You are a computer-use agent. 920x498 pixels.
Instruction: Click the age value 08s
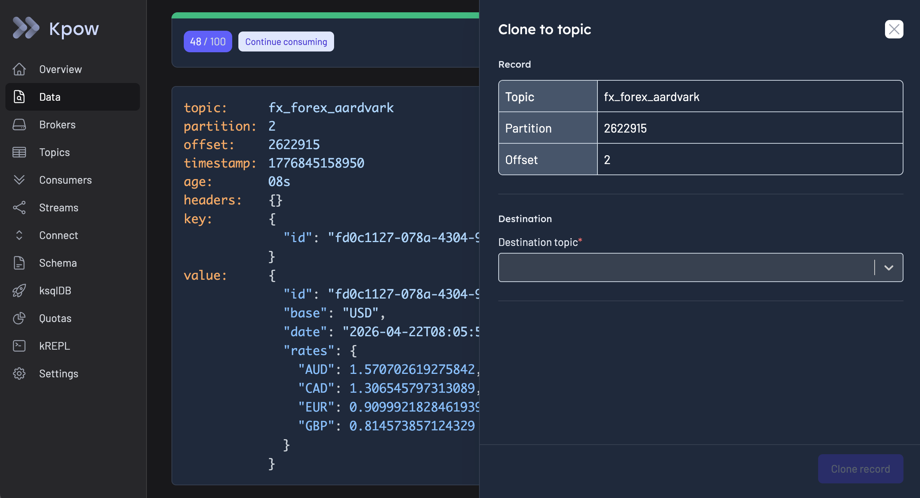[x=279, y=181]
